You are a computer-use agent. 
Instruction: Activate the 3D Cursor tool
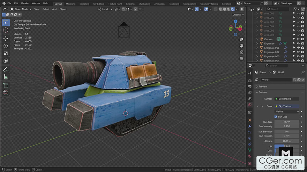(x=6, y=30)
